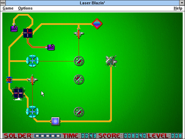
Task: Rotate the mirror hit by two laser beams
Action: coord(79,61)
